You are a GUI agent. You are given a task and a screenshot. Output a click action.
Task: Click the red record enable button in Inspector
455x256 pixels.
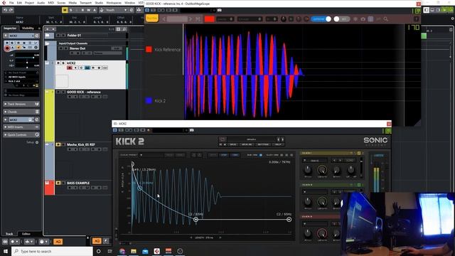click(7, 48)
